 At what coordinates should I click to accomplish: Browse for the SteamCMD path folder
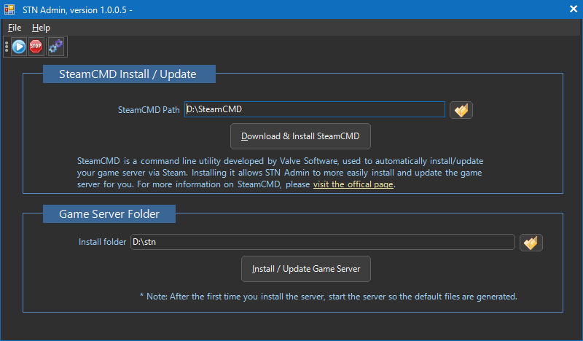[461, 110]
